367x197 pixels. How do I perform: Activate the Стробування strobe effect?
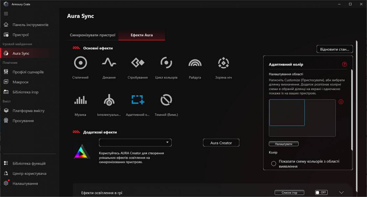click(137, 63)
